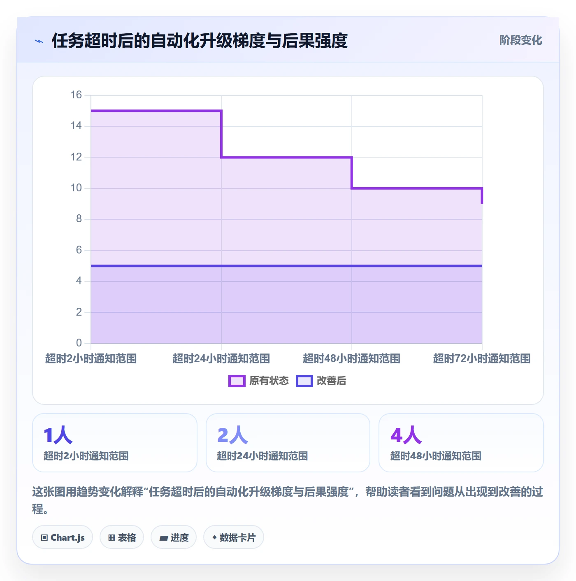This screenshot has width=576, height=581.
Task: Click the purple 原有状态 step line at value 15
Action: pos(156,111)
